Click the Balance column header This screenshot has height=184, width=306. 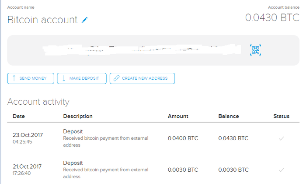click(x=229, y=116)
